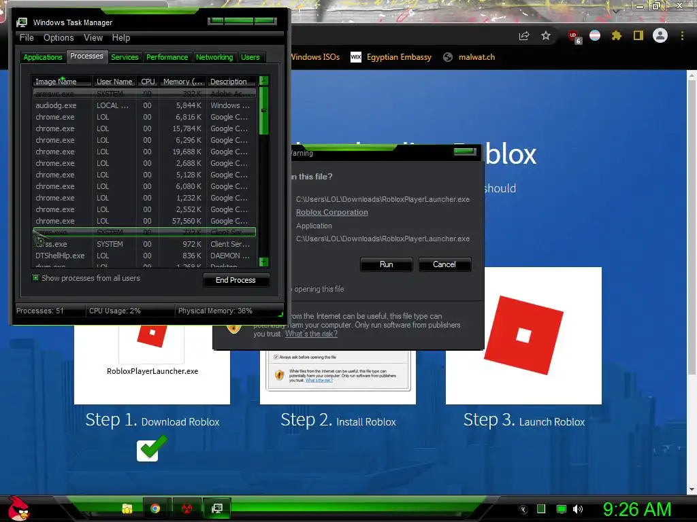697x522 pixels.
Task: Select chrome.exe row using 15,784 K
Action: point(144,128)
